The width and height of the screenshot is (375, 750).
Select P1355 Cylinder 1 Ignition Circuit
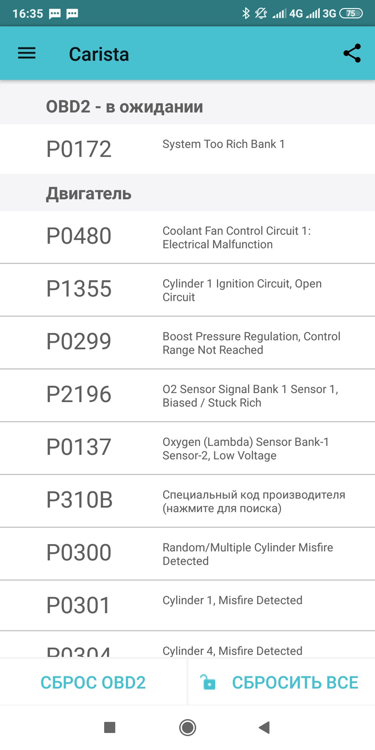[x=187, y=290]
